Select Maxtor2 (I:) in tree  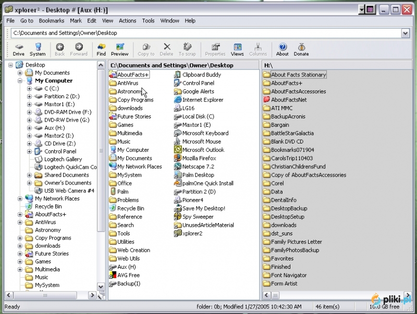click(x=59, y=136)
